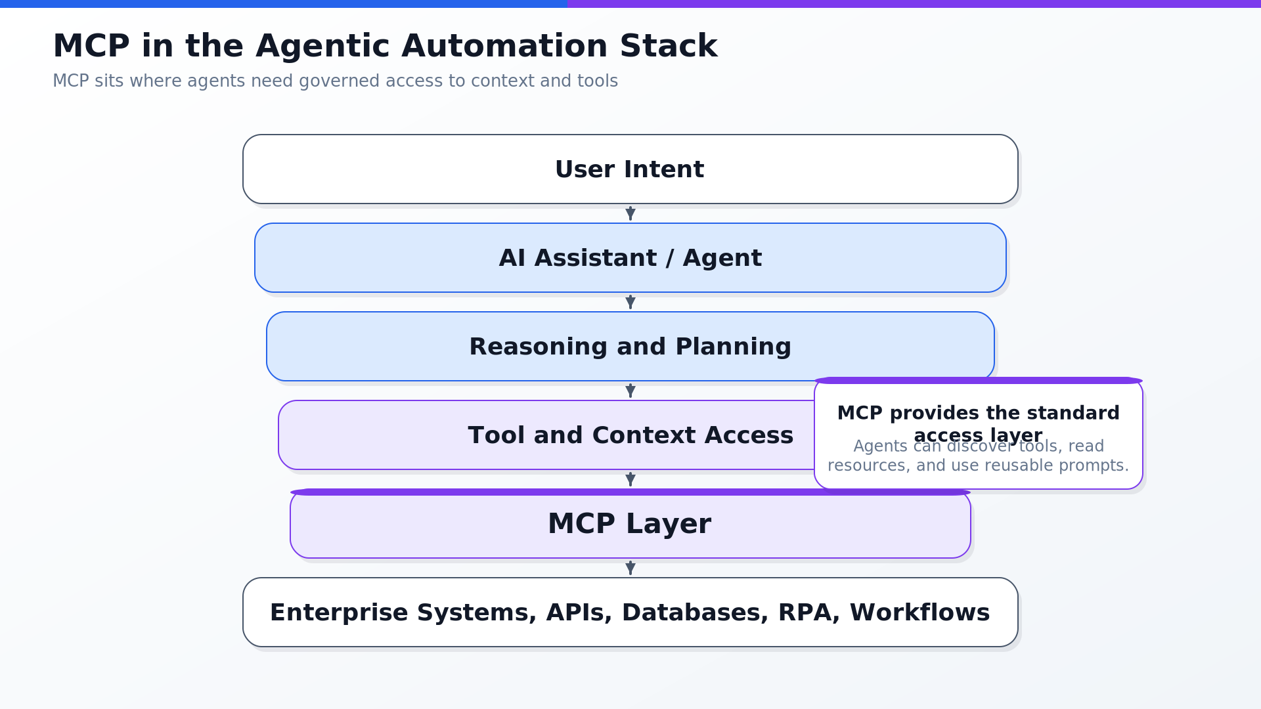Click the purple bar atop the callout box

click(979, 380)
